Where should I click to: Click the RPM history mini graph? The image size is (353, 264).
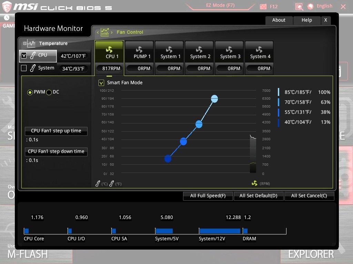253,154
